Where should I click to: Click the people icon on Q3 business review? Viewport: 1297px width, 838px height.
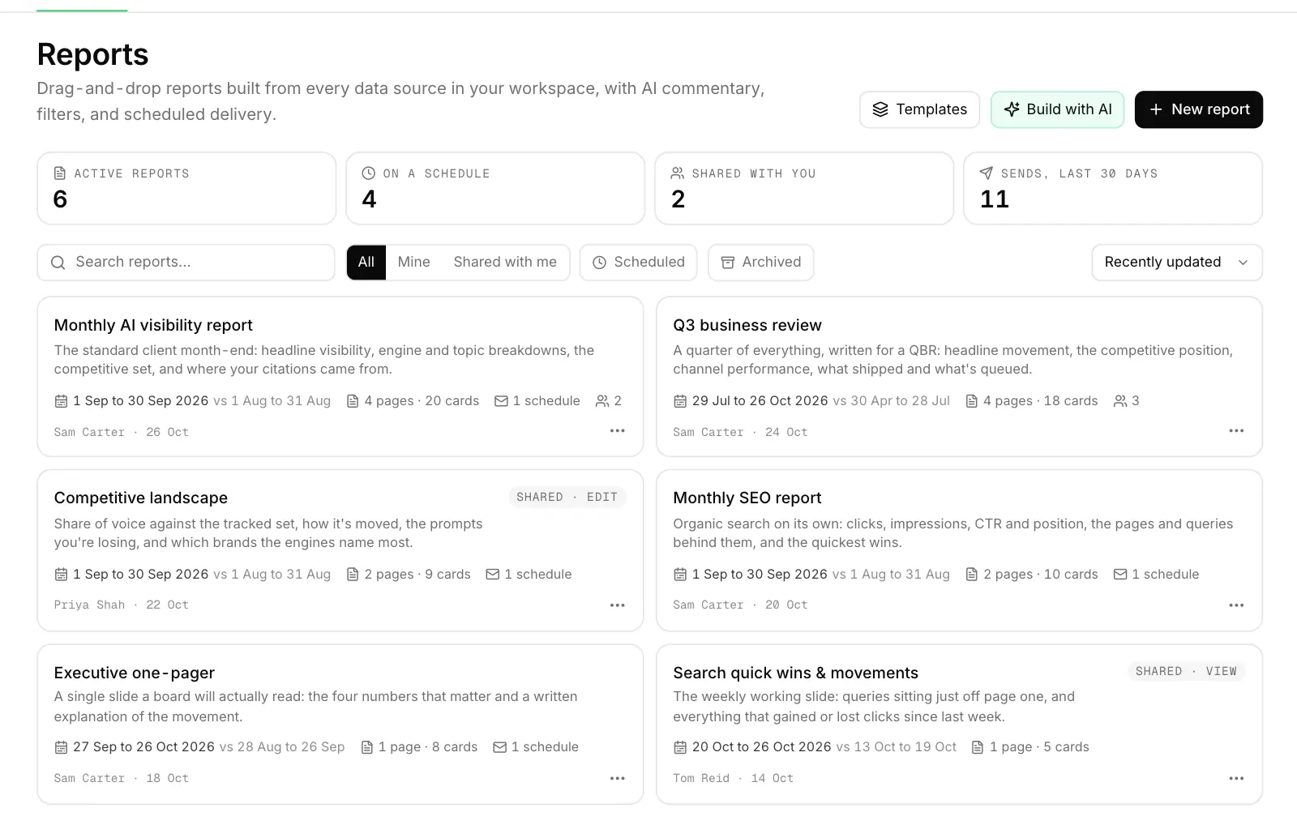1120,401
